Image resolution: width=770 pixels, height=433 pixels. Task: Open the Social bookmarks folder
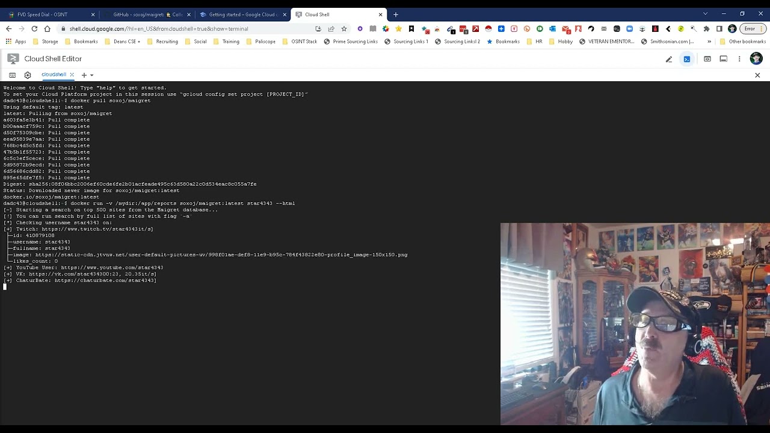click(196, 41)
